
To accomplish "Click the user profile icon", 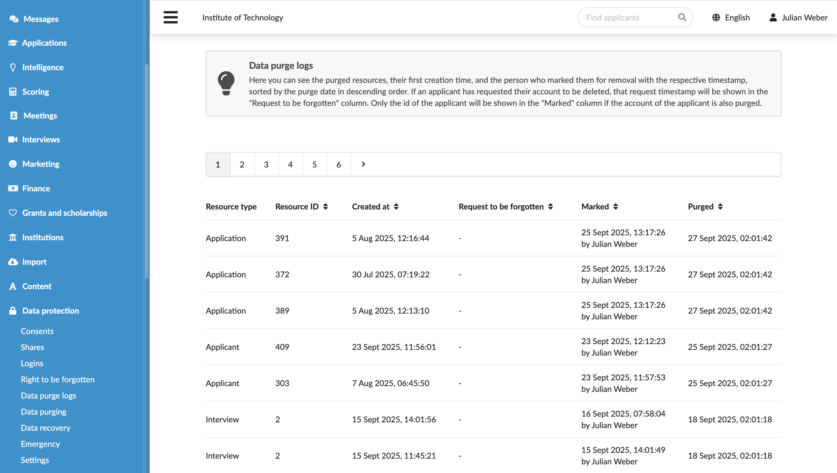I will (x=773, y=18).
